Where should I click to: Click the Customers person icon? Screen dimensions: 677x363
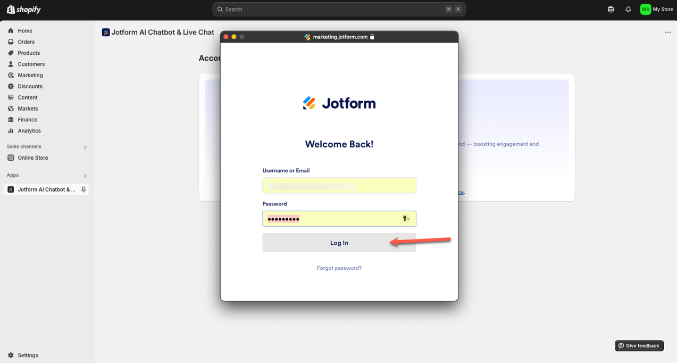click(11, 64)
